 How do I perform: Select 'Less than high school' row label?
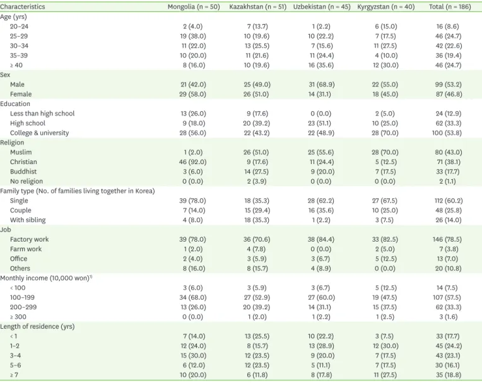point(42,114)
